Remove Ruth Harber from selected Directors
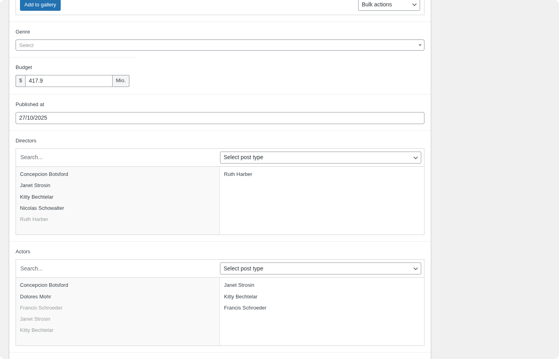This screenshot has height=359, width=559. 238,174
